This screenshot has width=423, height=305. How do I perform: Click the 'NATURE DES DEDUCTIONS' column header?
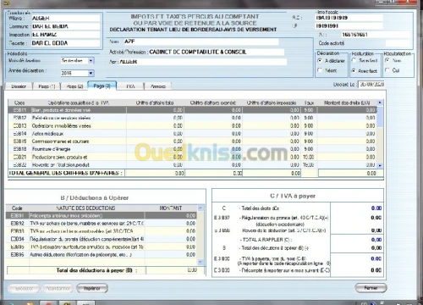pyautogui.click(x=86, y=208)
